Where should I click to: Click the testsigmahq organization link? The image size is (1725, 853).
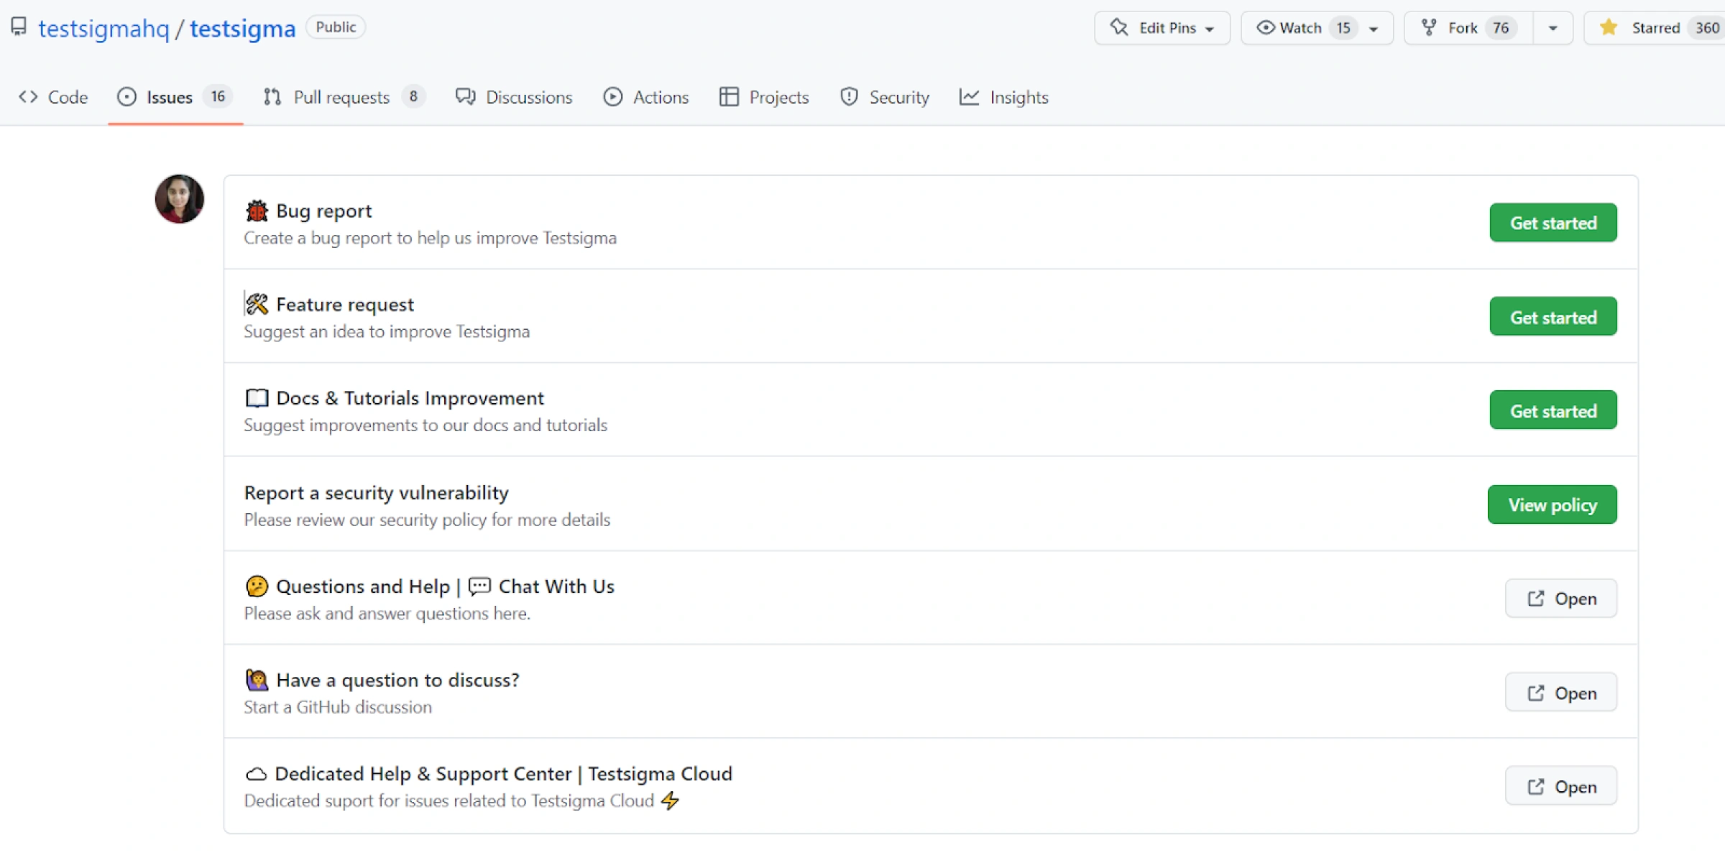[x=103, y=29]
